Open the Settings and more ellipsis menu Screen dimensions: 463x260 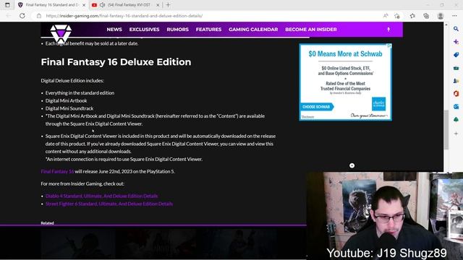454,16
